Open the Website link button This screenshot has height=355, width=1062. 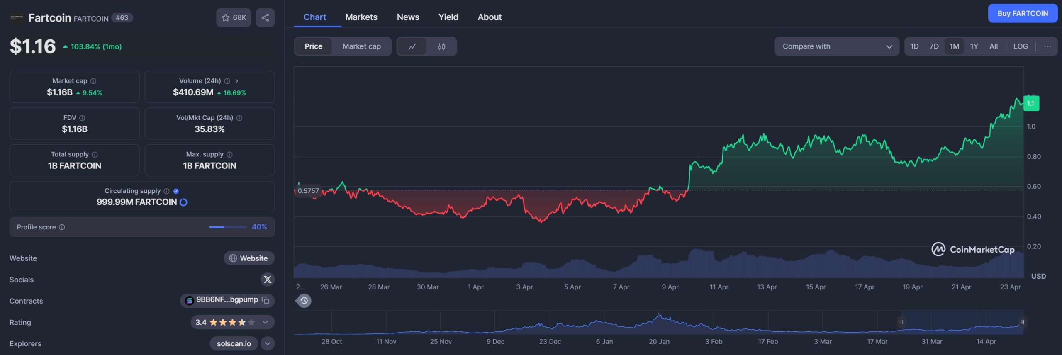249,258
